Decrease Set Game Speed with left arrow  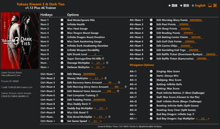point(89,121)
